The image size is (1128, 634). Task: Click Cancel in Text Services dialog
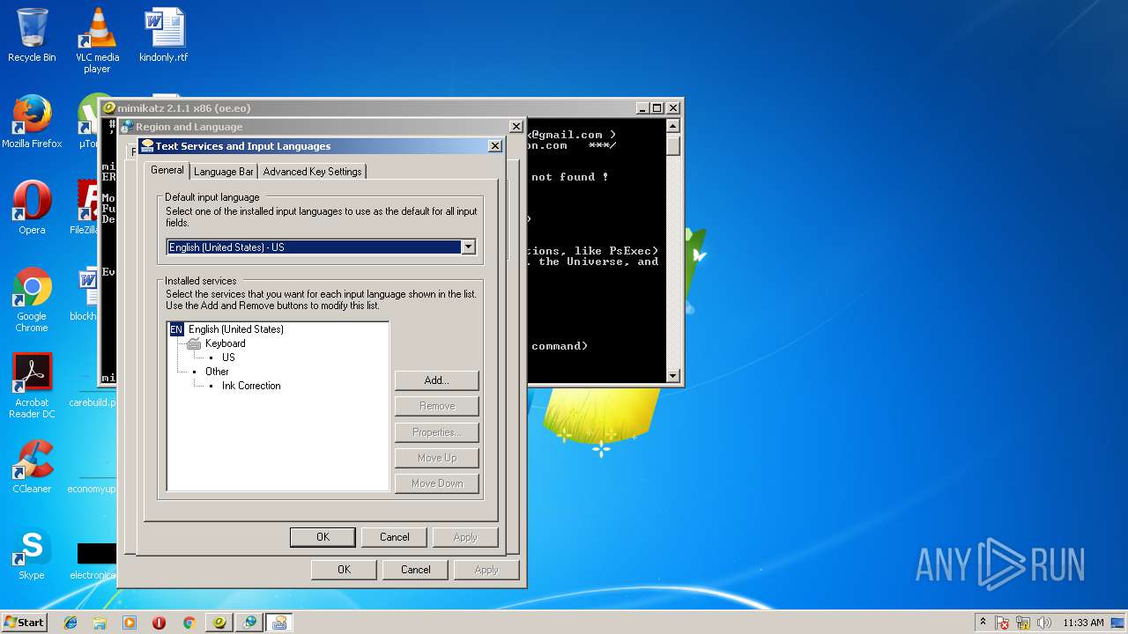pyautogui.click(x=395, y=537)
